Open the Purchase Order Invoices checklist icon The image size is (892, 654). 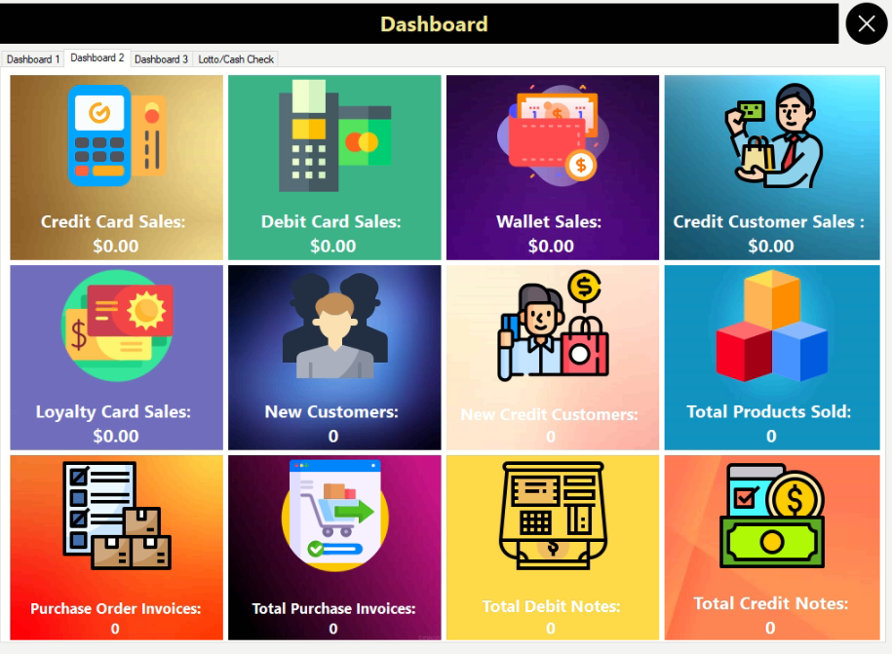click(x=117, y=516)
